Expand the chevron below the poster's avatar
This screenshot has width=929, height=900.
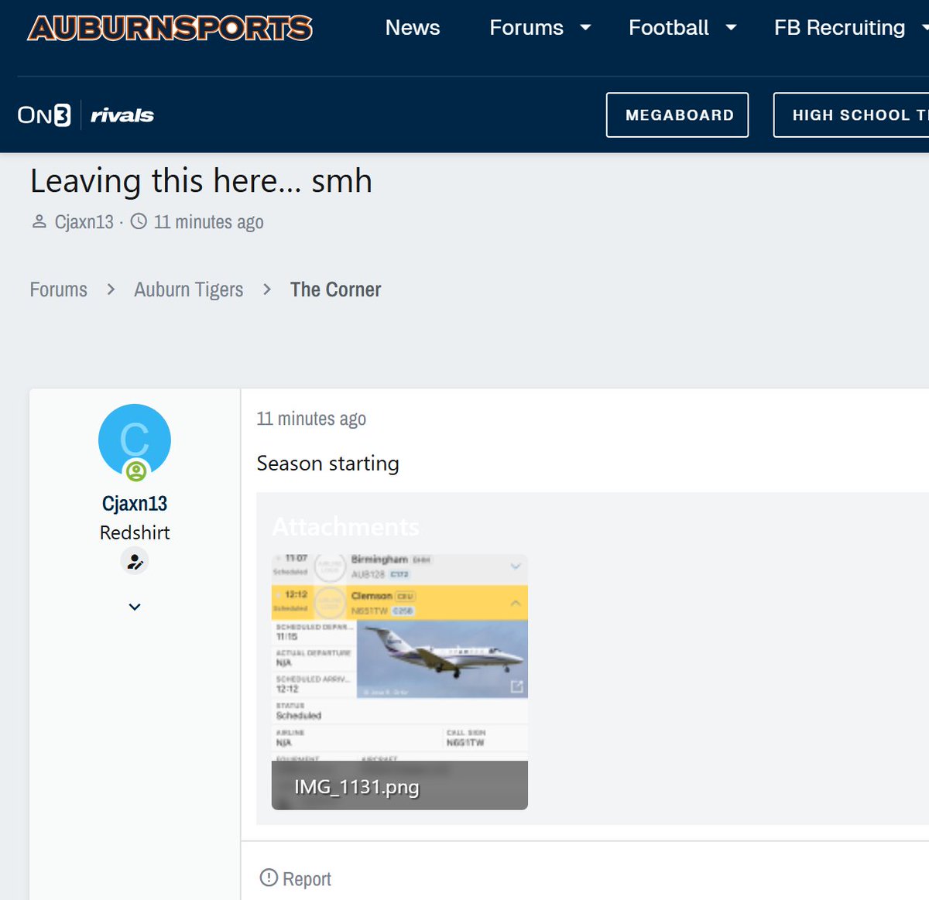tap(134, 607)
